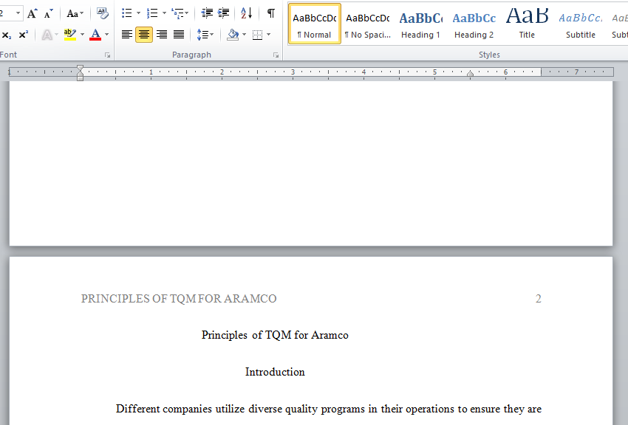Image resolution: width=628 pixels, height=425 pixels.
Task: Apply the Title style
Action: [527, 24]
